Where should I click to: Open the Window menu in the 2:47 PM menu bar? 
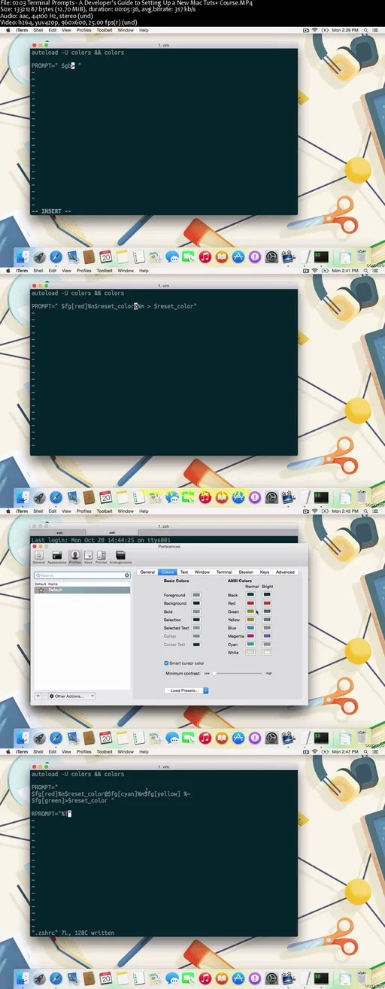point(126,751)
